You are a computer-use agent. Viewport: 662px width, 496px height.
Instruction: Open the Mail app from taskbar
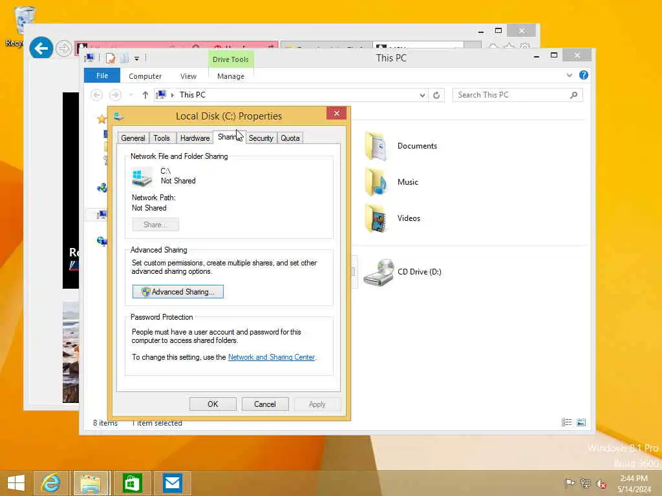tap(172, 483)
